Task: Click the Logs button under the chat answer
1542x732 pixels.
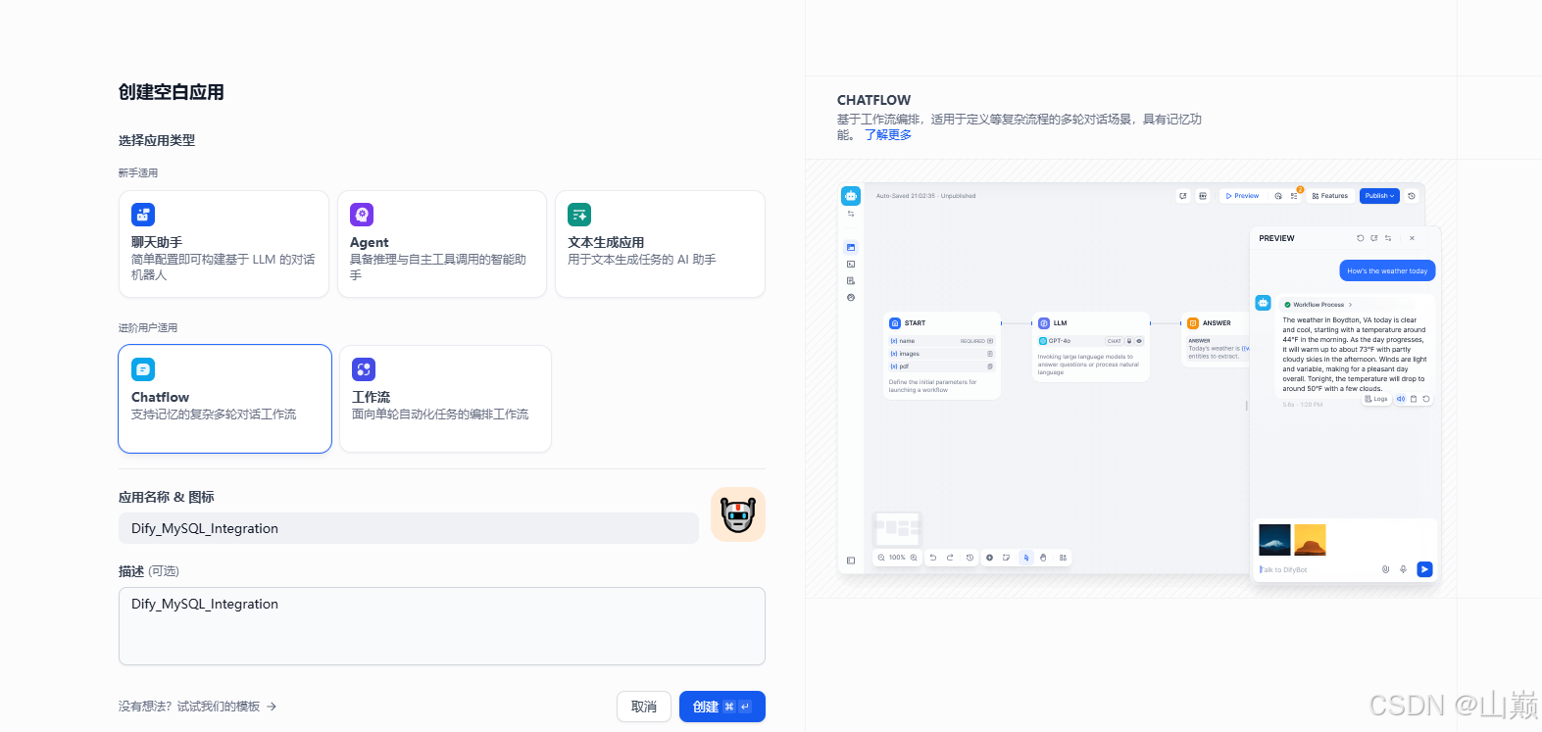Action: [x=1376, y=399]
